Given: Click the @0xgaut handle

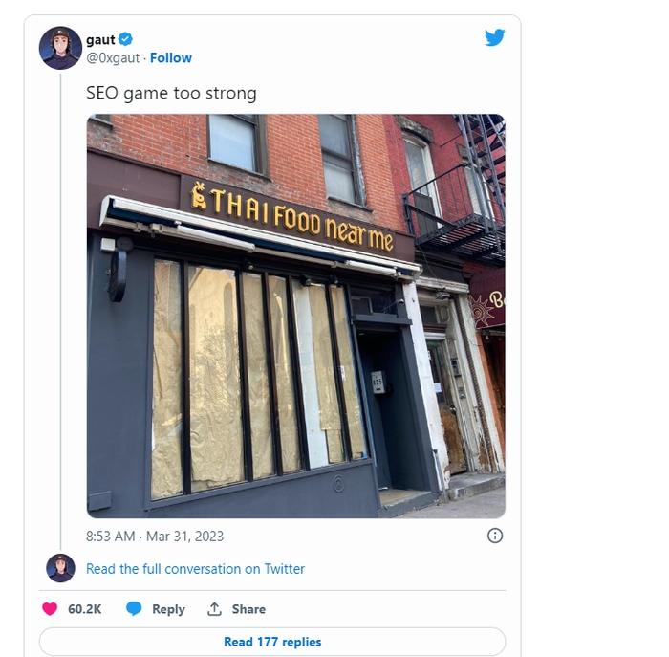Looking at the screenshot, I should pos(113,57).
